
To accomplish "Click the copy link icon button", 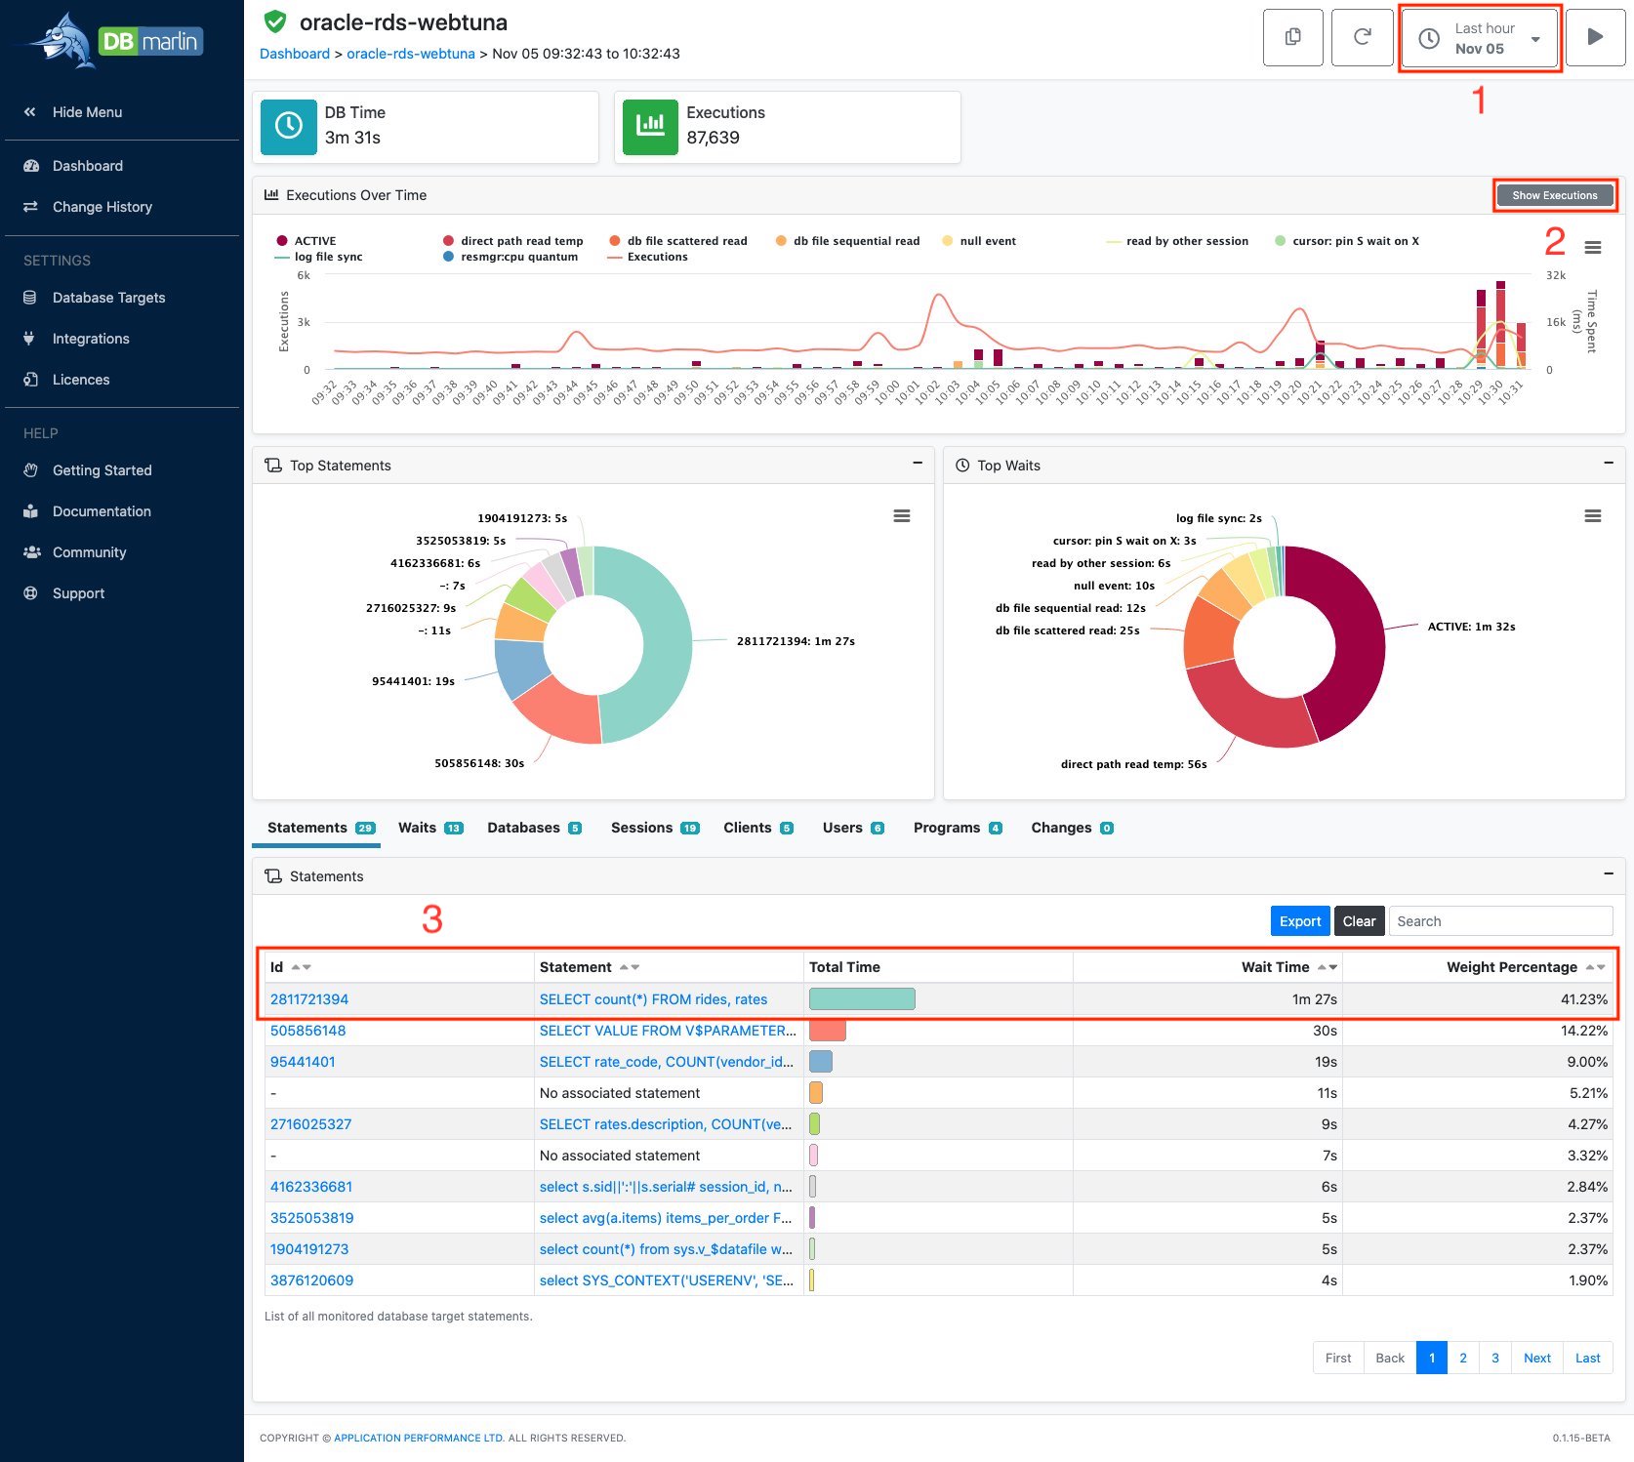I will pyautogui.click(x=1292, y=37).
